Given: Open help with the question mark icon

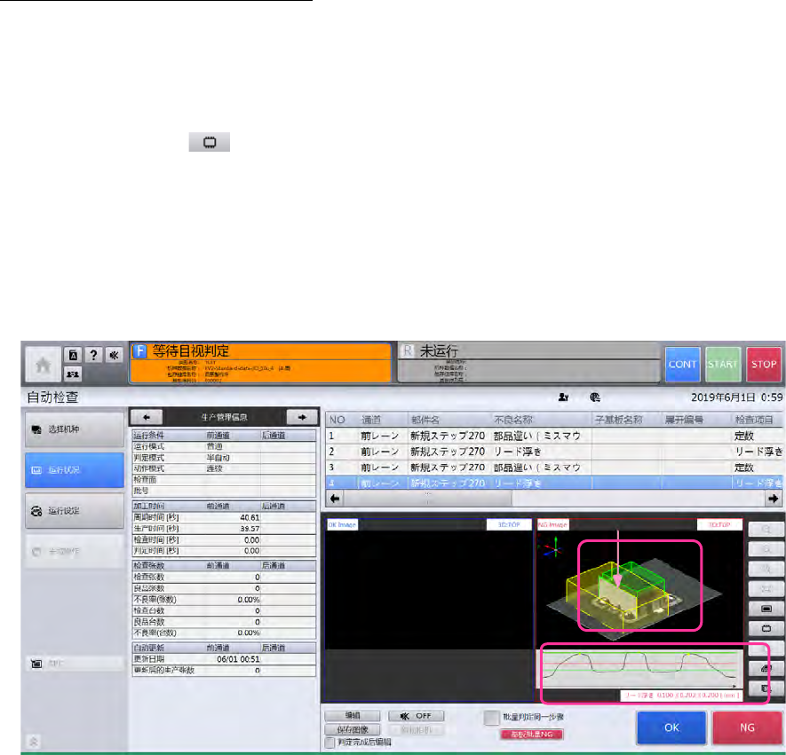Looking at the screenshot, I should pyautogui.click(x=93, y=356).
